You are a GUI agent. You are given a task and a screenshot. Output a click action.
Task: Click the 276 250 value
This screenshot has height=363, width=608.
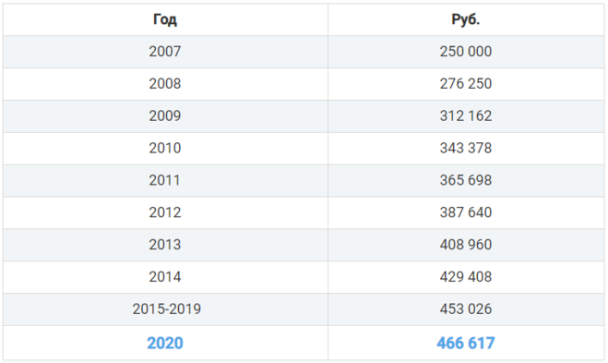click(x=465, y=84)
